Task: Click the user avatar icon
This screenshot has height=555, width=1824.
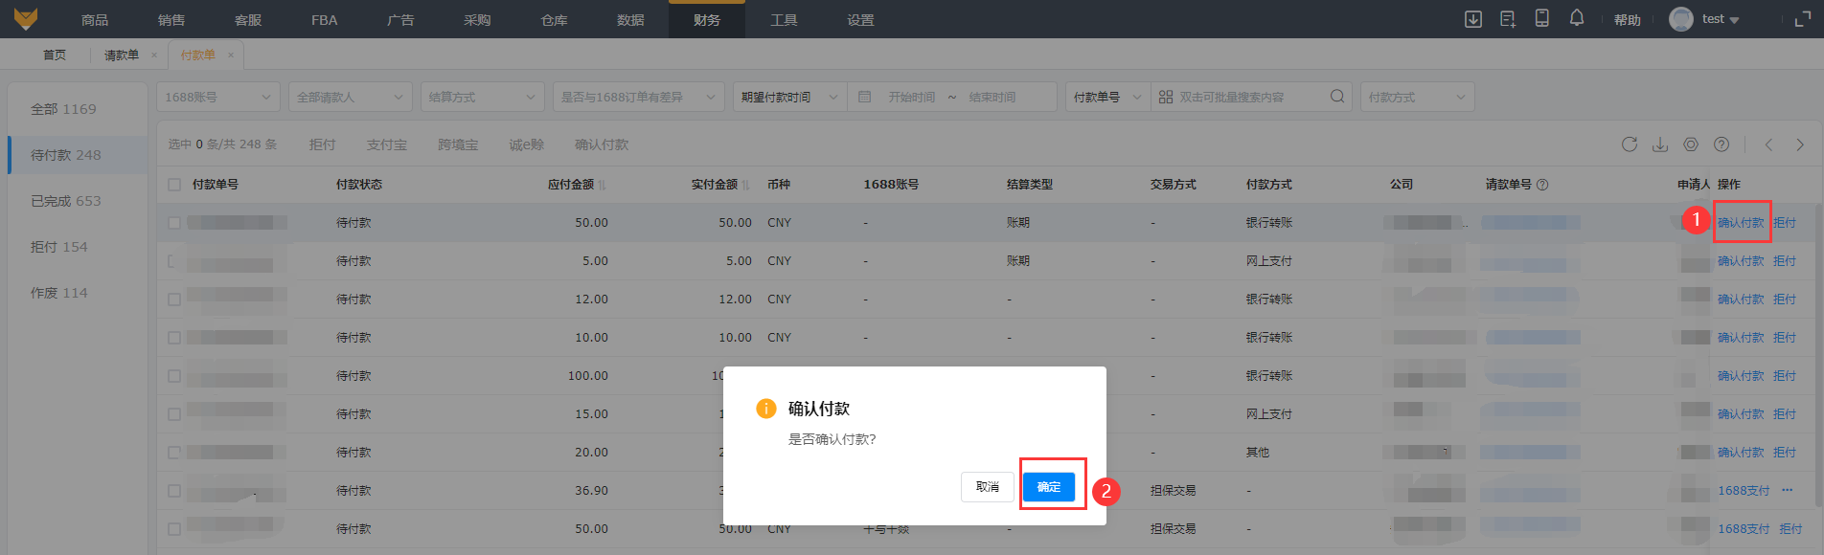Action: pyautogui.click(x=1681, y=19)
